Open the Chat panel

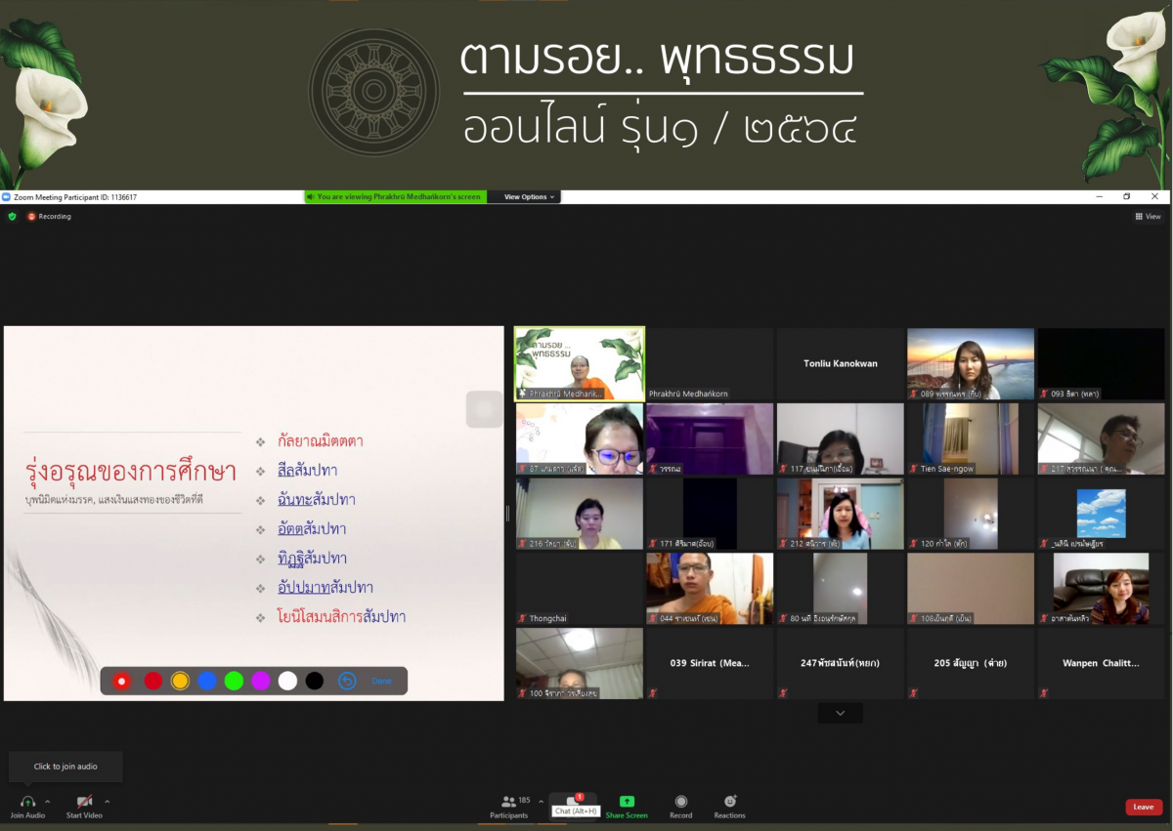pos(573,801)
